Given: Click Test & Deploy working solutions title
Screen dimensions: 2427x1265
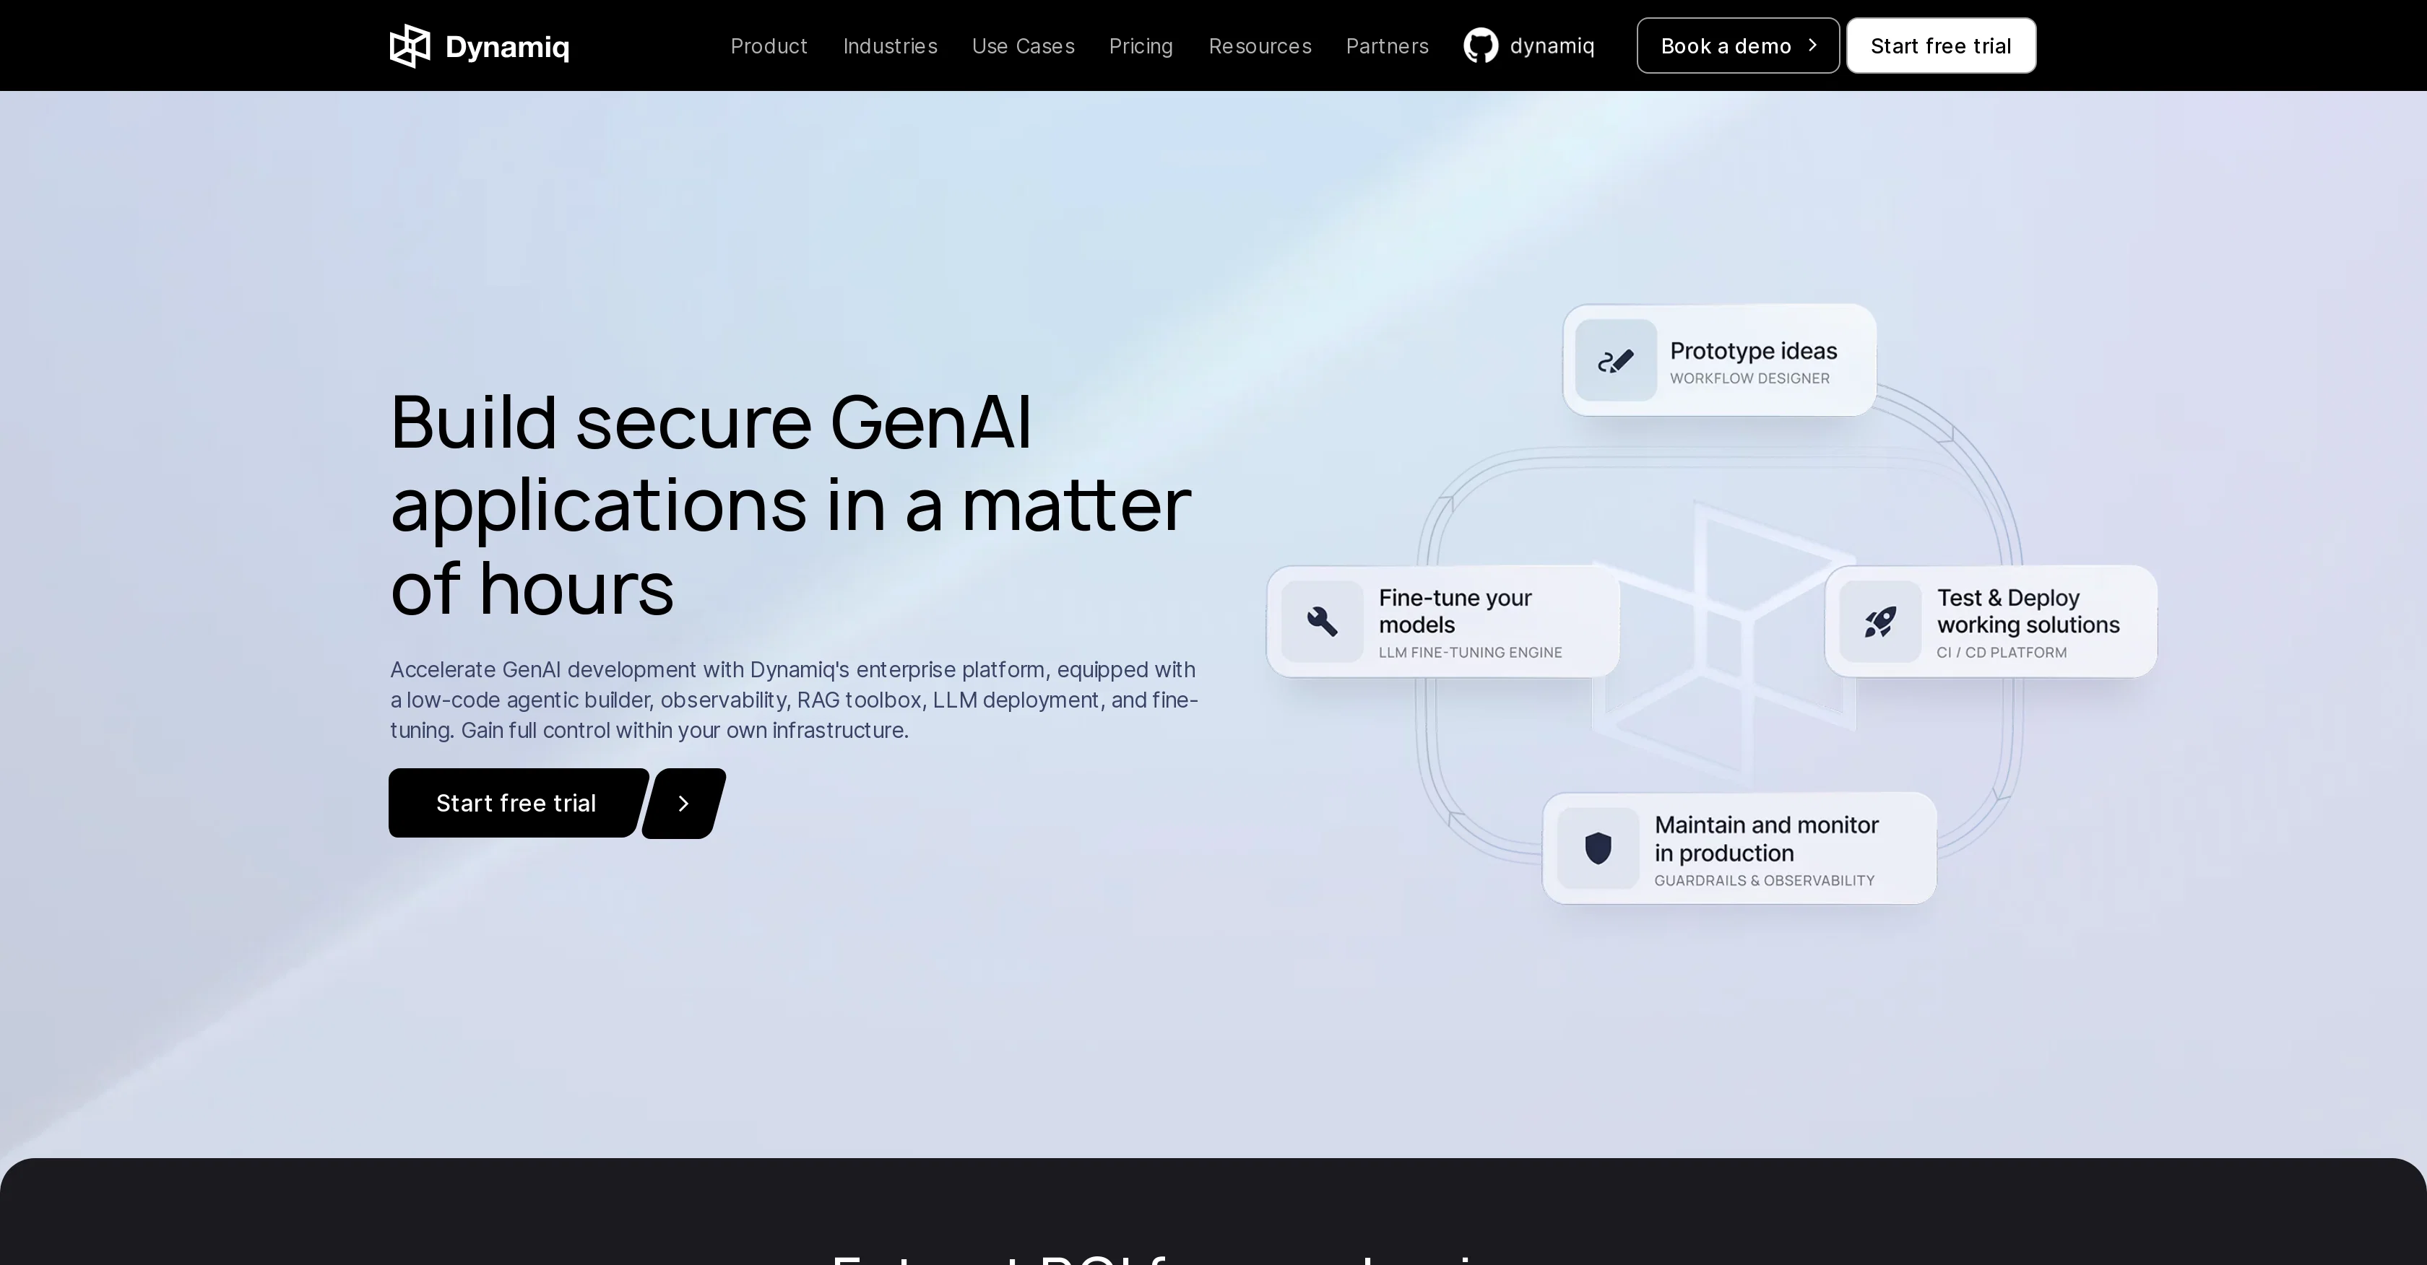Looking at the screenshot, I should tap(2028, 612).
